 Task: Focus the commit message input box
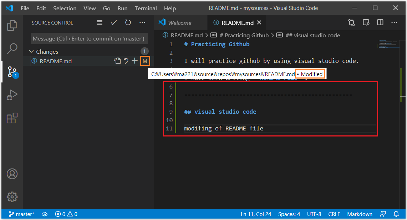pos(89,38)
